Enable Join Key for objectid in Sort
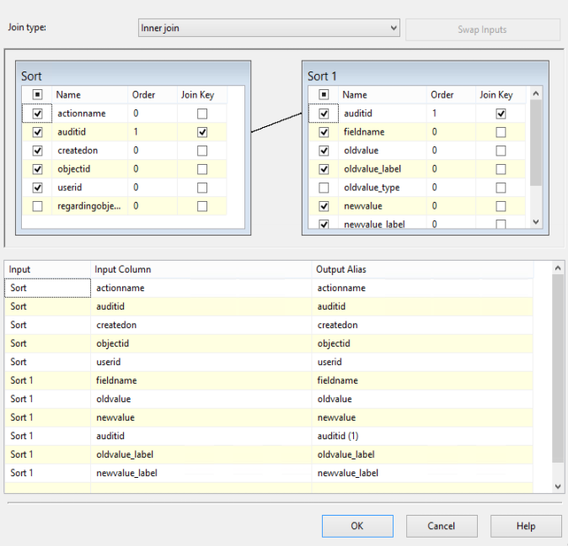Screen dimensions: 568x546 tap(202, 169)
